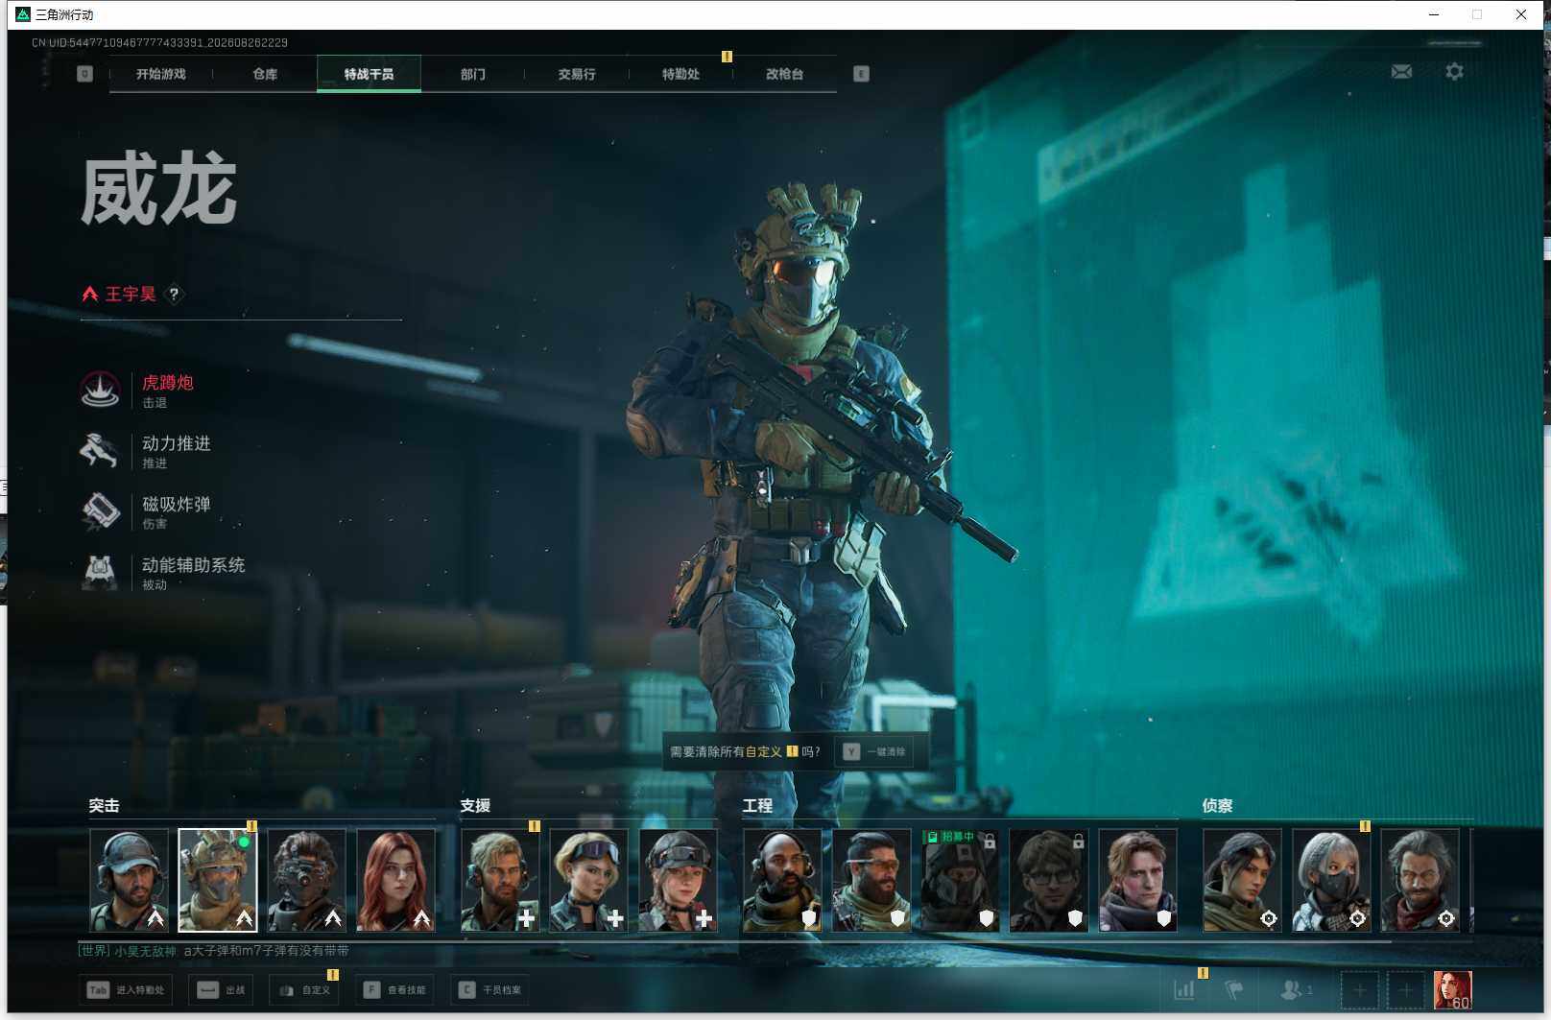Image resolution: width=1551 pixels, height=1020 pixels.
Task: Select the first 侦察 operator portrait
Action: pyautogui.click(x=1242, y=881)
